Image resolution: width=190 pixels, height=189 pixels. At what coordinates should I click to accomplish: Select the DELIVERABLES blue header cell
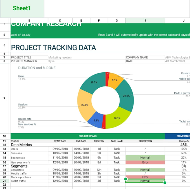click(x=177, y=136)
